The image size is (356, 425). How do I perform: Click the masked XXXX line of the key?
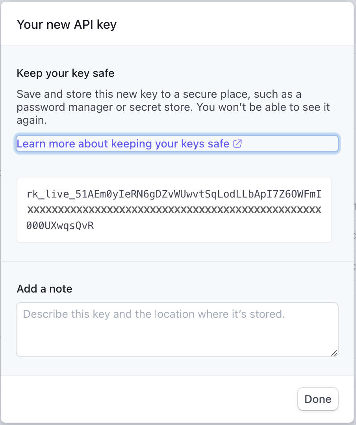click(x=174, y=210)
